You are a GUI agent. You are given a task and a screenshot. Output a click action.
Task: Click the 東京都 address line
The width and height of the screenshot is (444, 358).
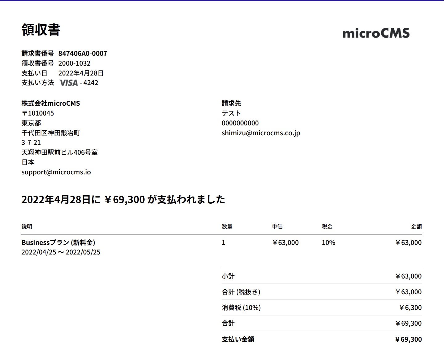click(31, 123)
